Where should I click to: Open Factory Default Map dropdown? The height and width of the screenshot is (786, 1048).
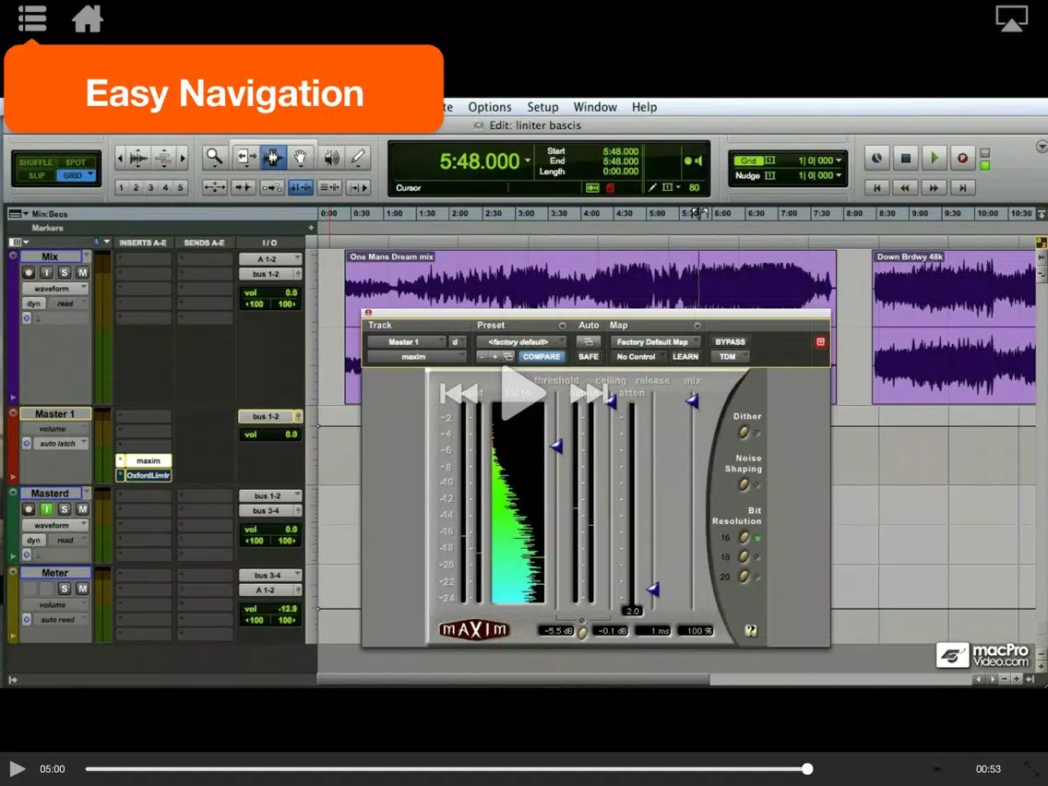(655, 341)
